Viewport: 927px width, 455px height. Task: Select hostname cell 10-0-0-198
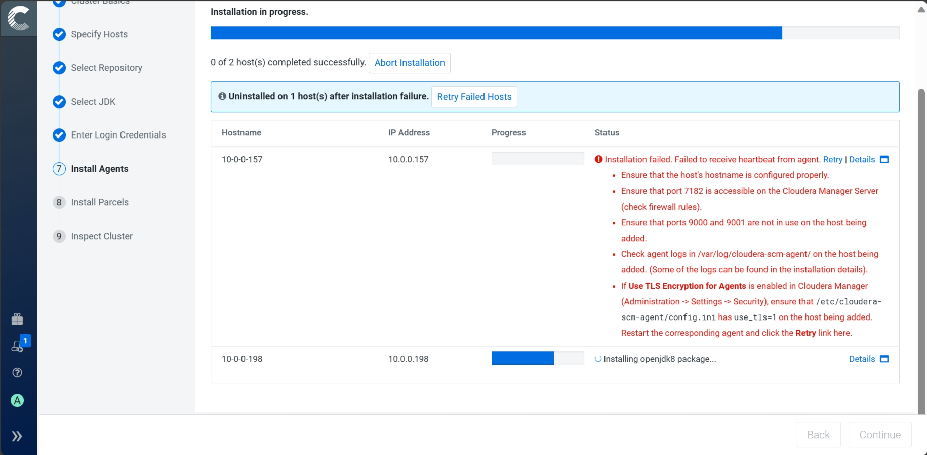(x=242, y=359)
